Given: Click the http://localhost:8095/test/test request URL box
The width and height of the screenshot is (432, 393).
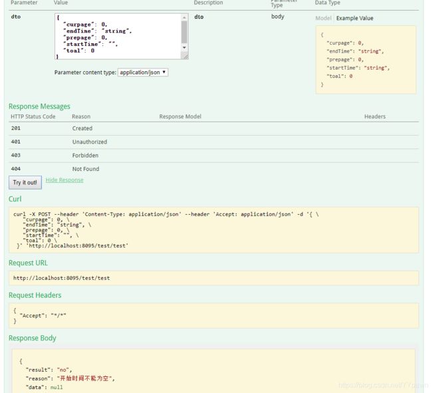Looking at the screenshot, I should (x=214, y=278).
